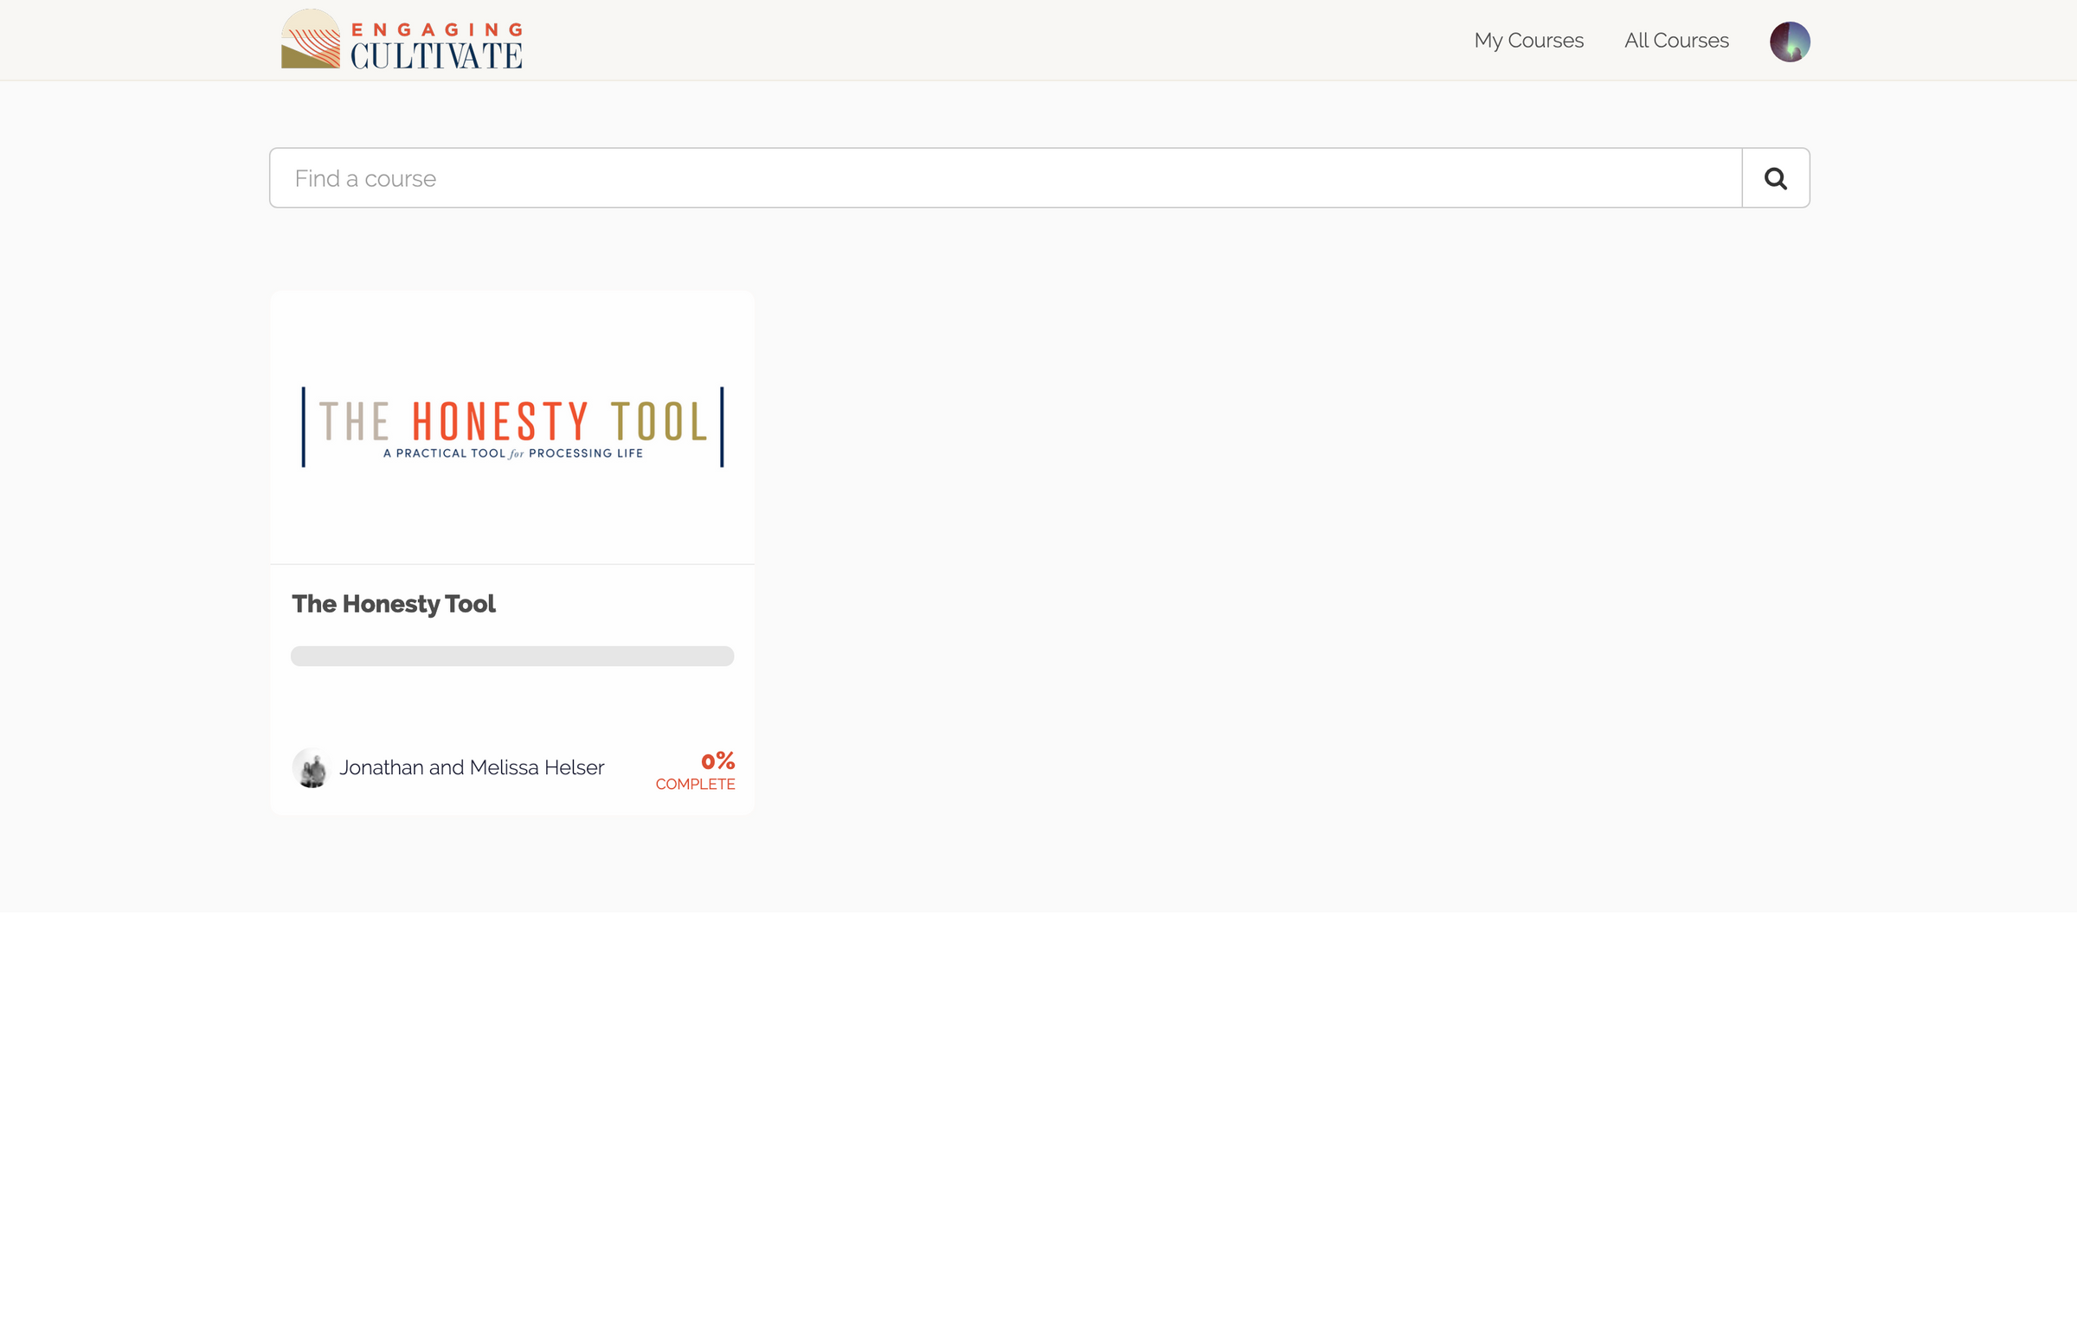Open The Honesty Tool course title
This screenshot has height=1334, width=2077.
[x=394, y=604]
